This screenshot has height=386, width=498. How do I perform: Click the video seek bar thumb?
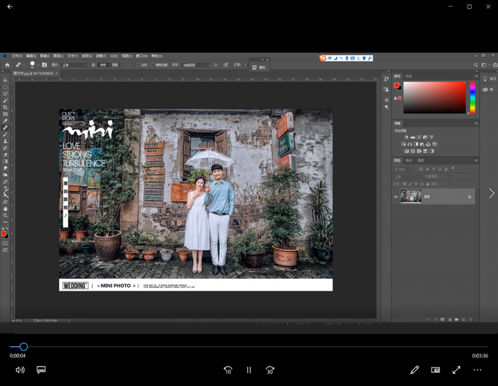(24, 347)
